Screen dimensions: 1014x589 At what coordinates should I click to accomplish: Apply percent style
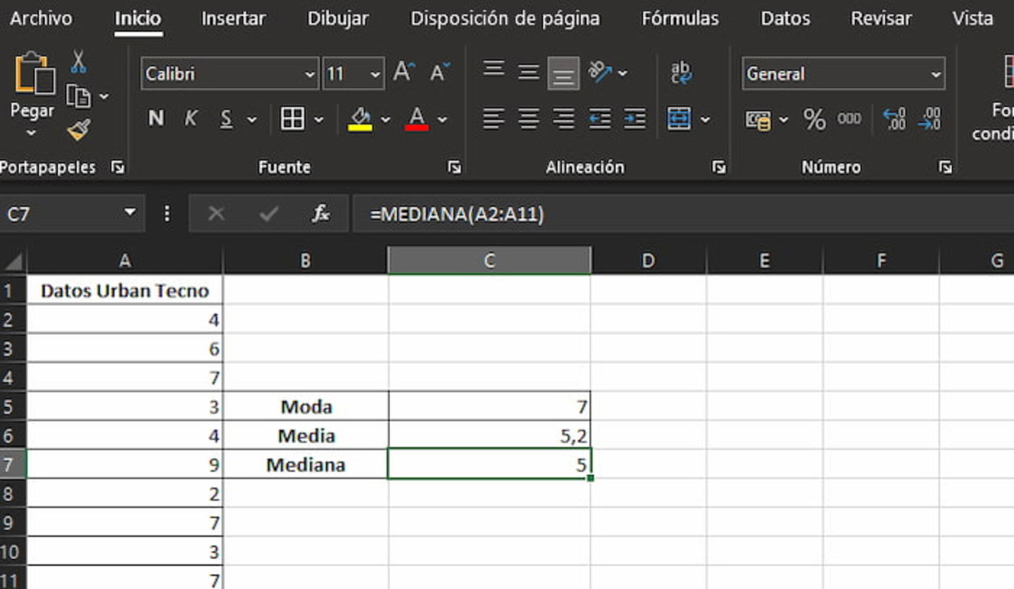click(x=814, y=120)
